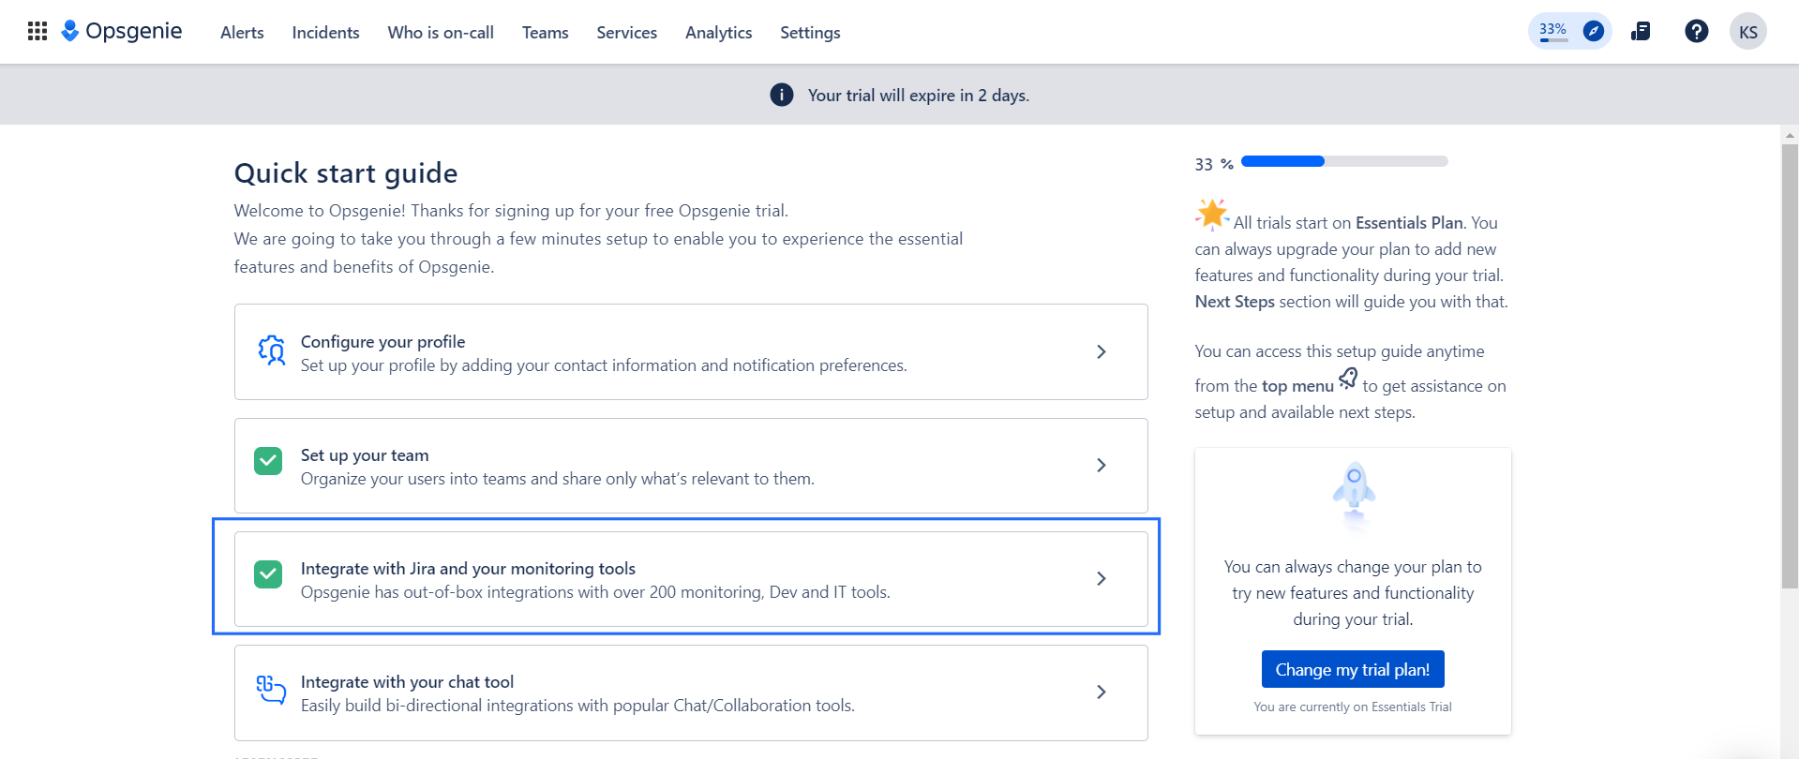Expand the Set up your team chevron
The width and height of the screenshot is (1799, 759).
point(1102,466)
